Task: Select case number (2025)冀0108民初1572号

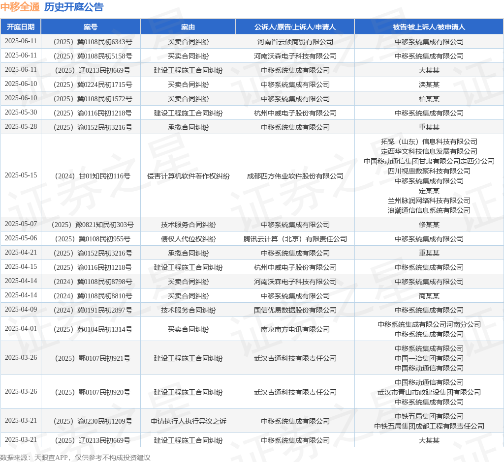Action: (93, 99)
